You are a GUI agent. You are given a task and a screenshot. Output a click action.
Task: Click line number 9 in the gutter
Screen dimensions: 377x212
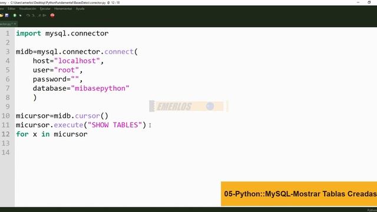pyautogui.click(x=8, y=107)
